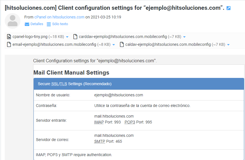Open cpanel-logo-tiny.png attachment
The width and height of the screenshot is (245, 160).
pos(30,37)
